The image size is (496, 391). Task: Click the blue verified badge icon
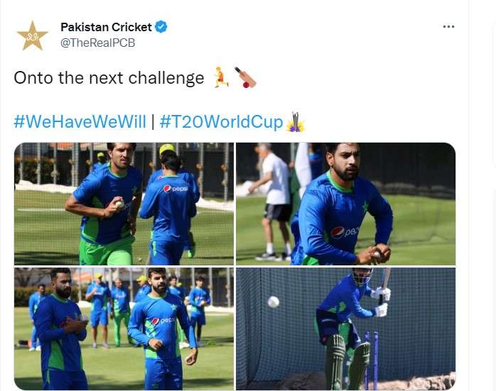(161, 27)
